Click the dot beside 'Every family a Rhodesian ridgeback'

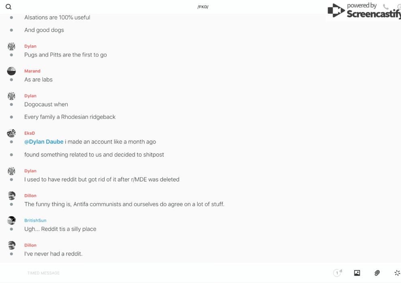point(11,117)
